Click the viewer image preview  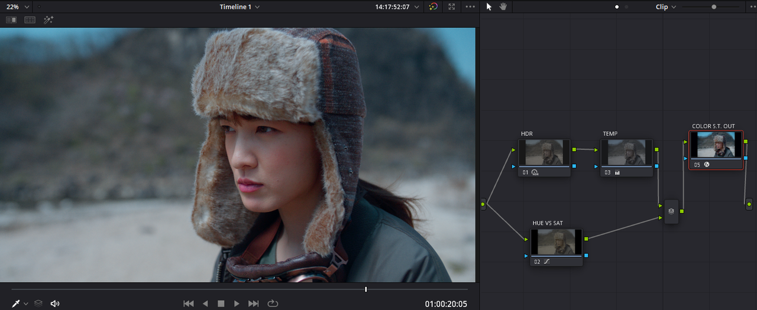(238, 155)
